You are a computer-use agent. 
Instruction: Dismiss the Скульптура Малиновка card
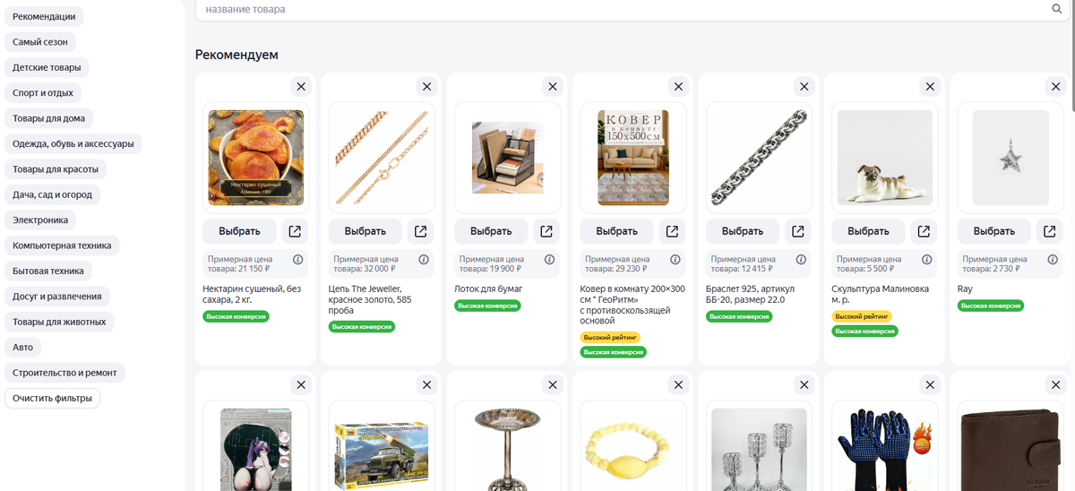pos(930,86)
